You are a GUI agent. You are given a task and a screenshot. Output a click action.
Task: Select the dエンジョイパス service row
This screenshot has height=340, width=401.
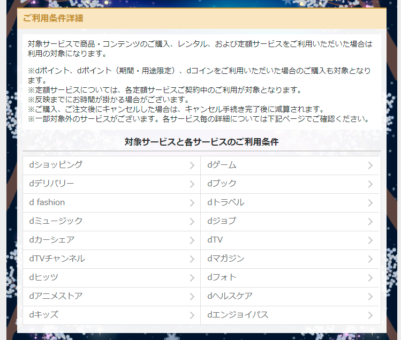pos(290,315)
